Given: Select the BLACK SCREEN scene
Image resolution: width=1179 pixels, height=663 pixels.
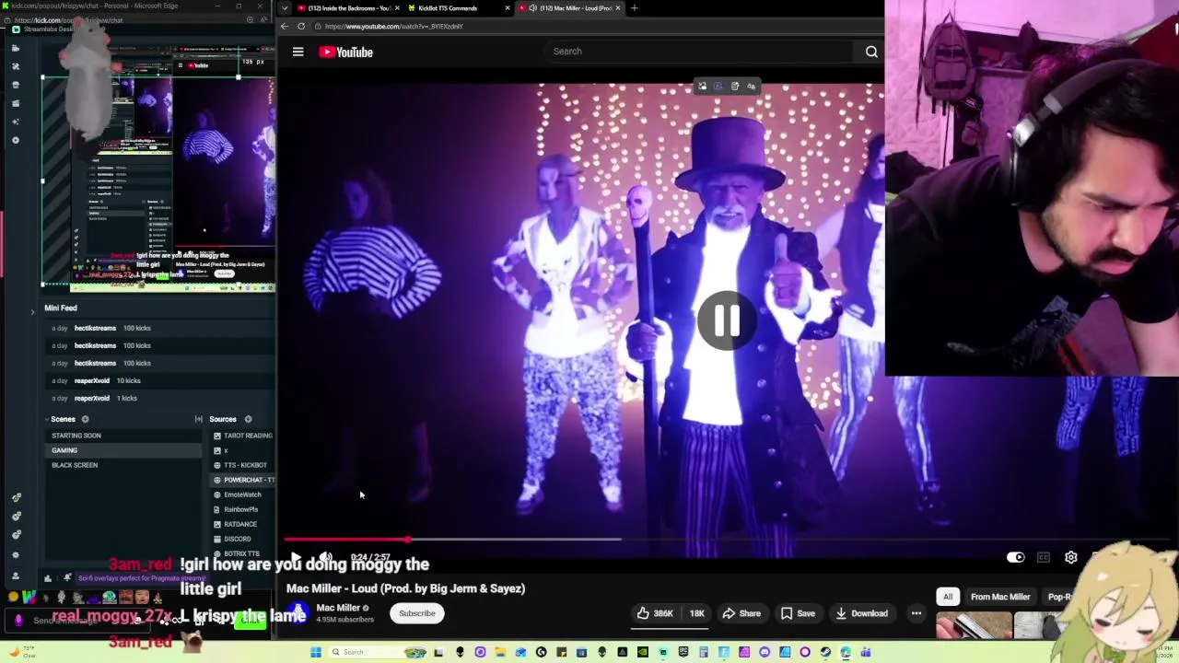Looking at the screenshot, I should coord(123,465).
